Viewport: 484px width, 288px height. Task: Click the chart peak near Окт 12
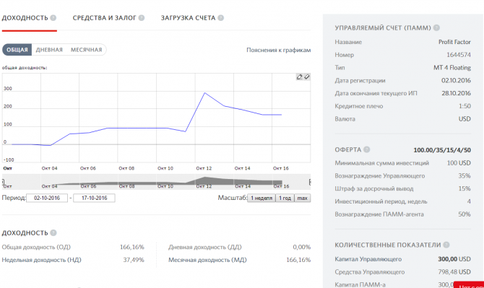click(204, 93)
